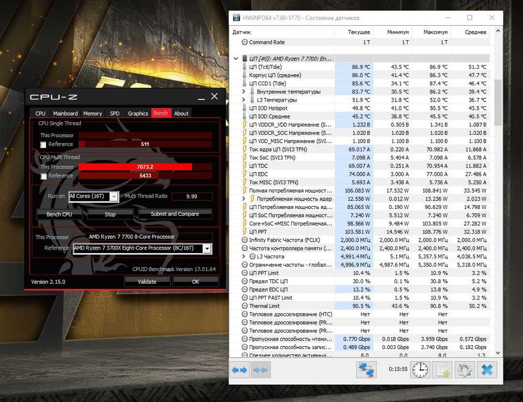Click the Датчик column header in HWiNFO
The height and width of the screenshot is (402, 523).
click(283, 32)
